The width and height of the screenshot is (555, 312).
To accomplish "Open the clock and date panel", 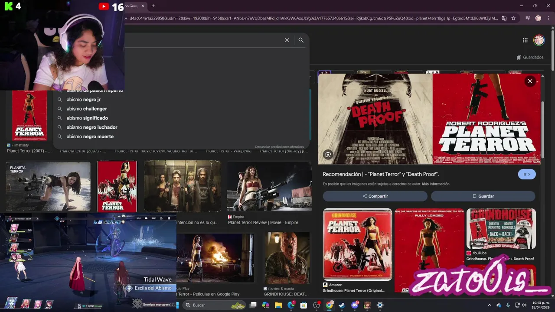I will [541, 305].
